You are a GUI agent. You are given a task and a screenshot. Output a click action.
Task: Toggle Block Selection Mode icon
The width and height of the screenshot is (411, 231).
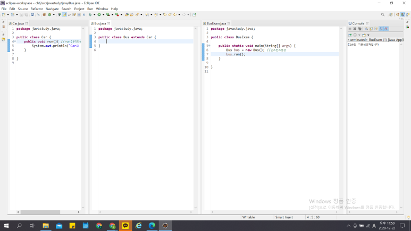[x=79, y=15]
